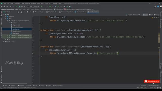Open the Pixel 5 API 30 device dropdown

(33, 6)
